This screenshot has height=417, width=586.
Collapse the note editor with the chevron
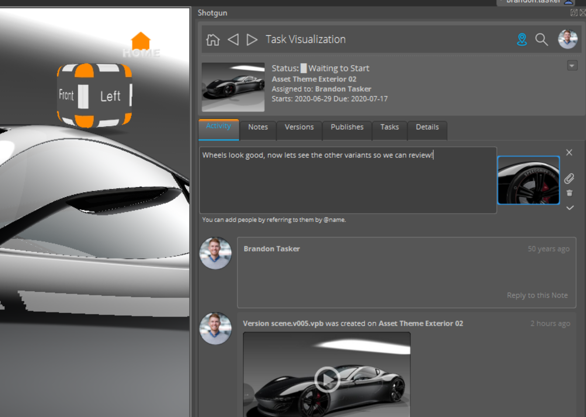570,208
